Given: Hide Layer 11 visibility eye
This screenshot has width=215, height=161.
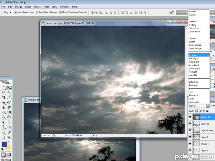Looking at the screenshot, I should pos(190,117).
